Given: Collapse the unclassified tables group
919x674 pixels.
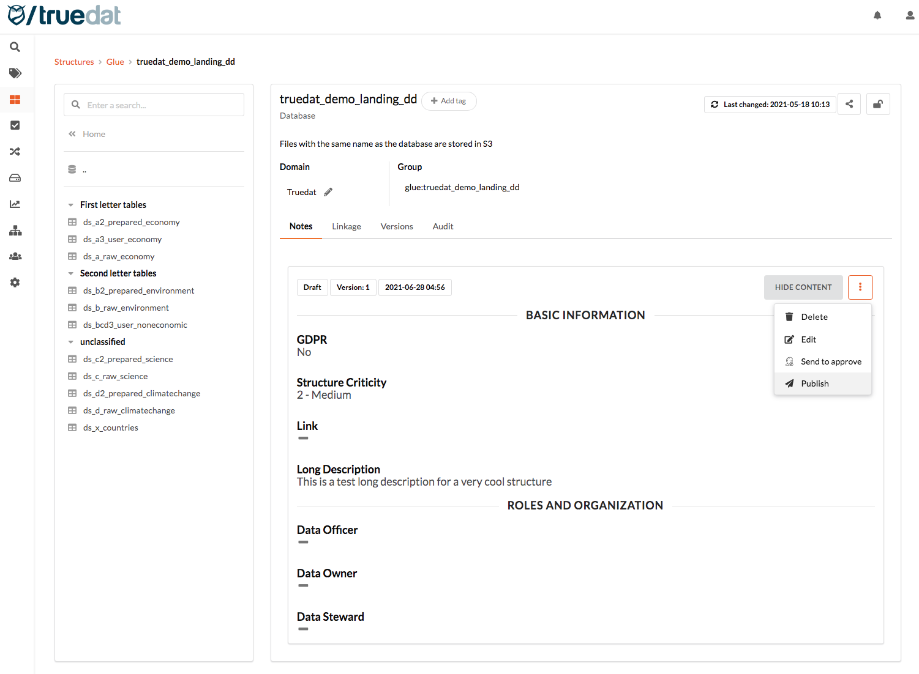Looking at the screenshot, I should point(71,342).
